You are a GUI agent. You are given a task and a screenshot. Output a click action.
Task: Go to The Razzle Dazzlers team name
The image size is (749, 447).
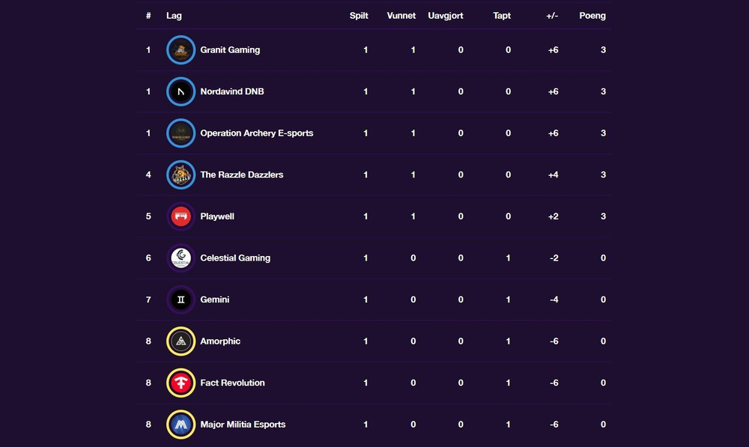242,174
